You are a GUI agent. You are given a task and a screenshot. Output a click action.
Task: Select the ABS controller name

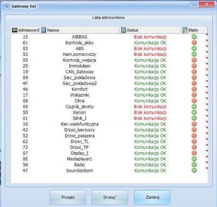pyautogui.click(x=80, y=48)
